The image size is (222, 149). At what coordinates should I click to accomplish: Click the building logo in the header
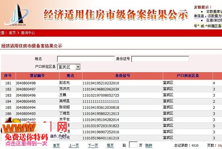tap(16, 15)
